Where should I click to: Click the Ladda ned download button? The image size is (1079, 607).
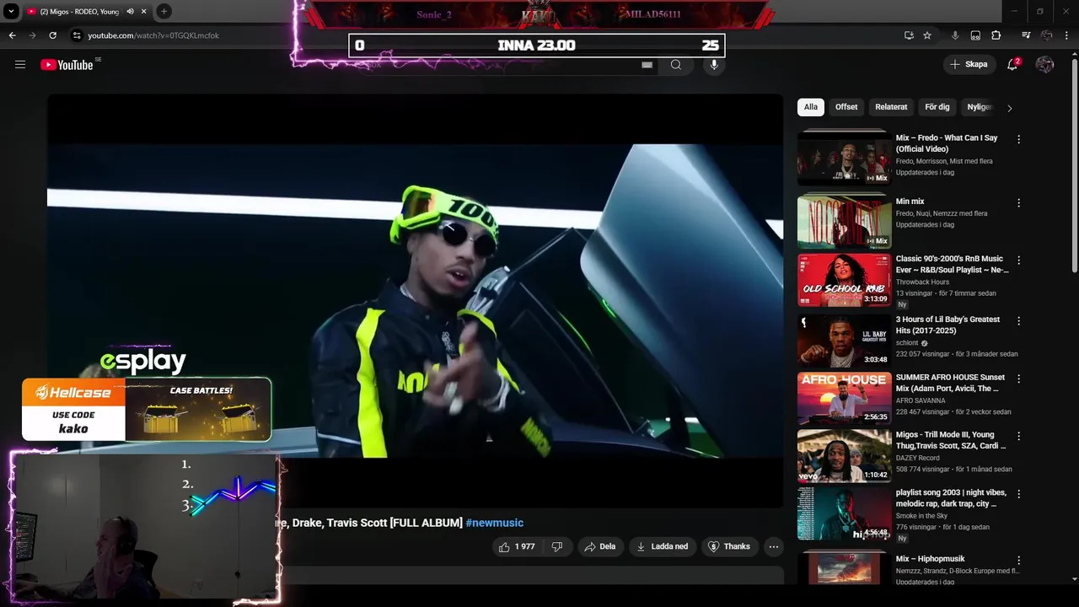pos(663,546)
